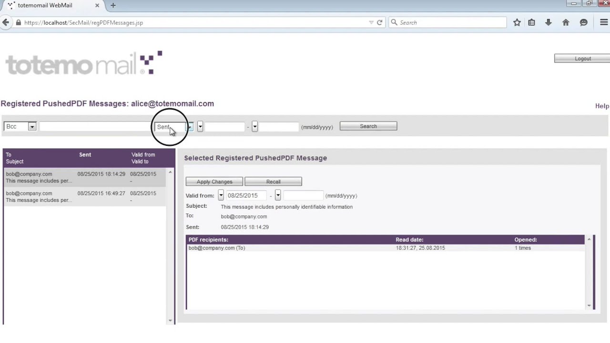Select the message sent 08/25/2015 18:14:29
Screen dimensions: 610x343
coord(84,177)
